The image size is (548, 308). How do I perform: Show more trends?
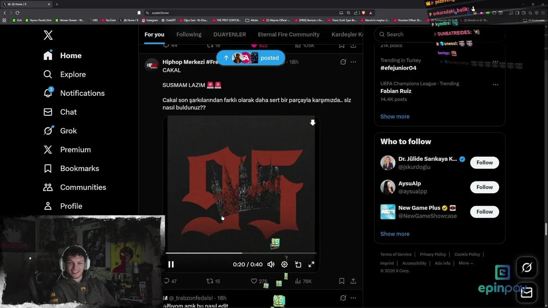tap(395, 116)
